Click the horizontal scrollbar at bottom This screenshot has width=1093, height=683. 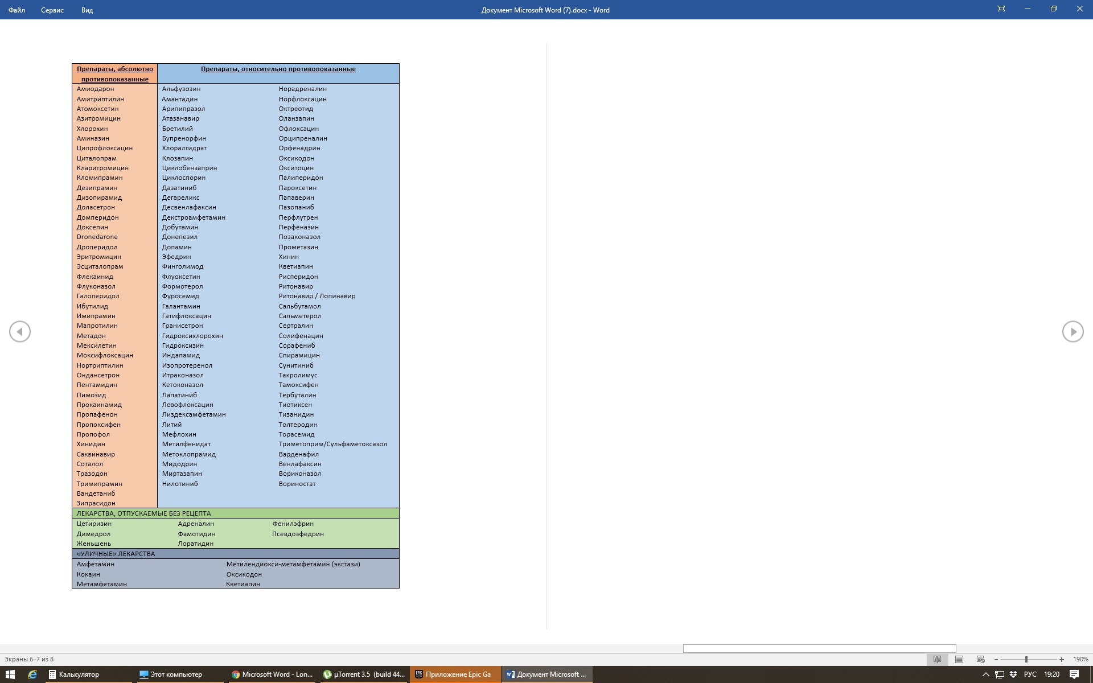point(819,648)
